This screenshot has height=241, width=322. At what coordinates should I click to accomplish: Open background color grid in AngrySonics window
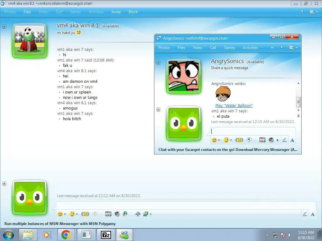tap(262, 140)
